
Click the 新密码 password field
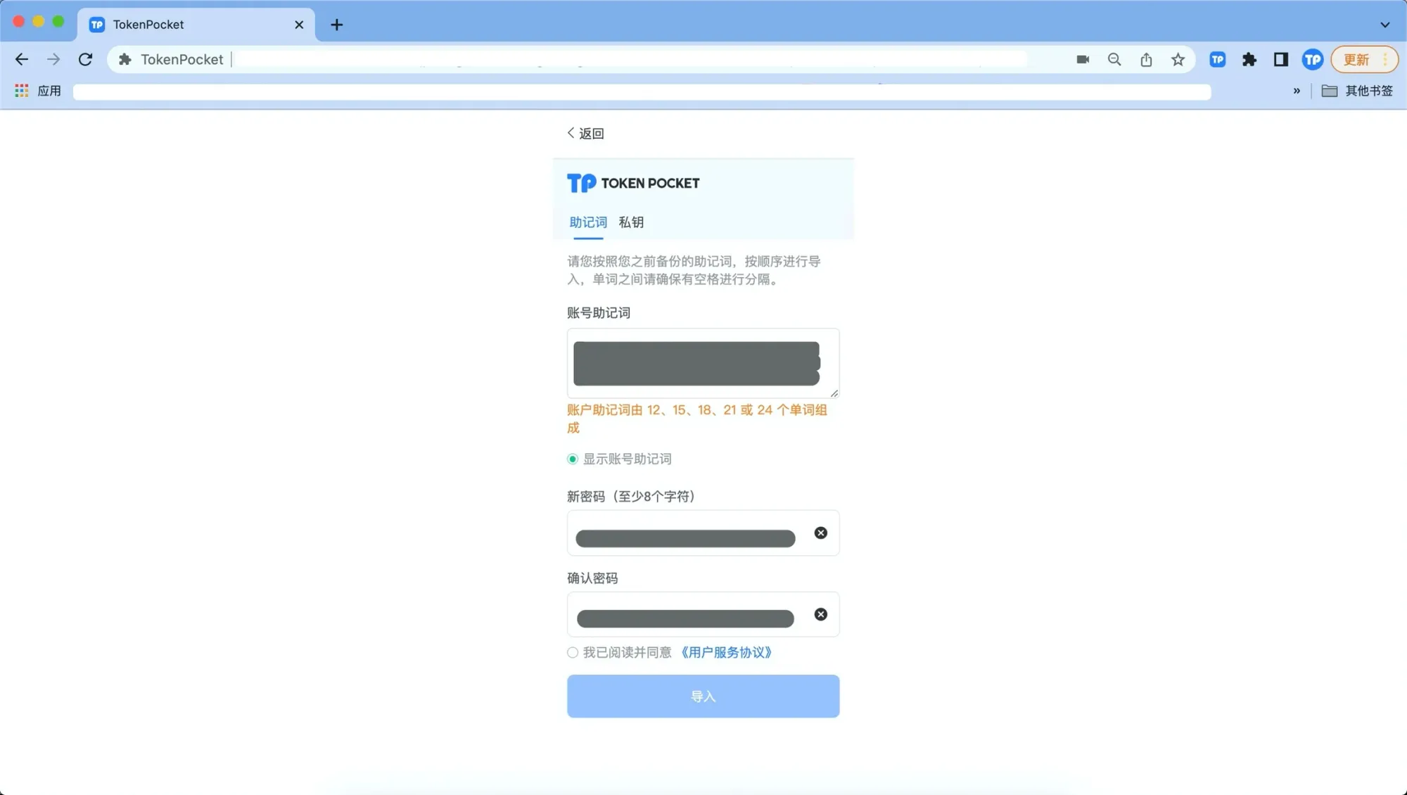(x=703, y=533)
